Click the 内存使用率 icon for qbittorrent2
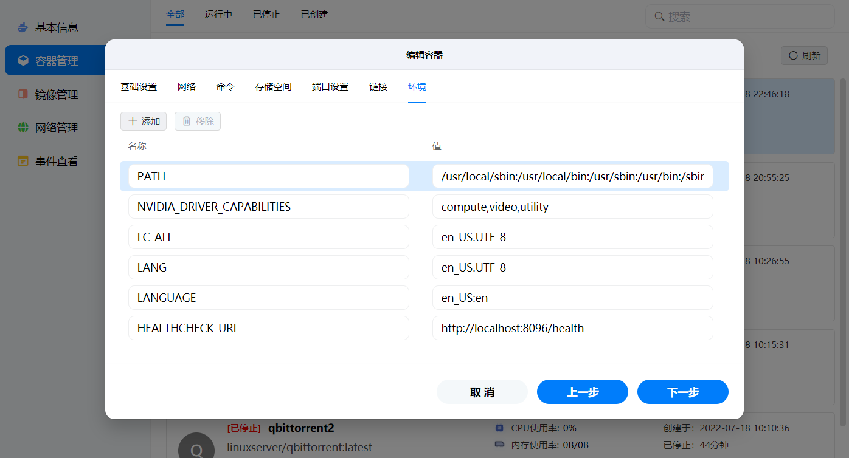Image resolution: width=849 pixels, height=458 pixels. coord(500,445)
